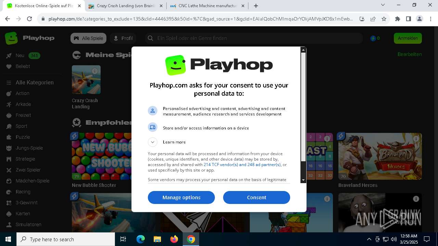This screenshot has width=438, height=246.
Task: Switch to Alle Spiele tab
Action: [x=88, y=38]
